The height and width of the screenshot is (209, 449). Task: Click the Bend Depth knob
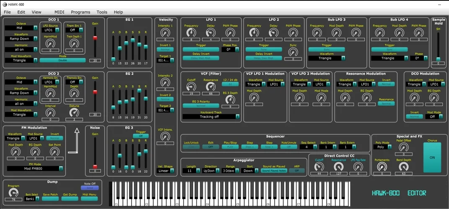(x=404, y=166)
